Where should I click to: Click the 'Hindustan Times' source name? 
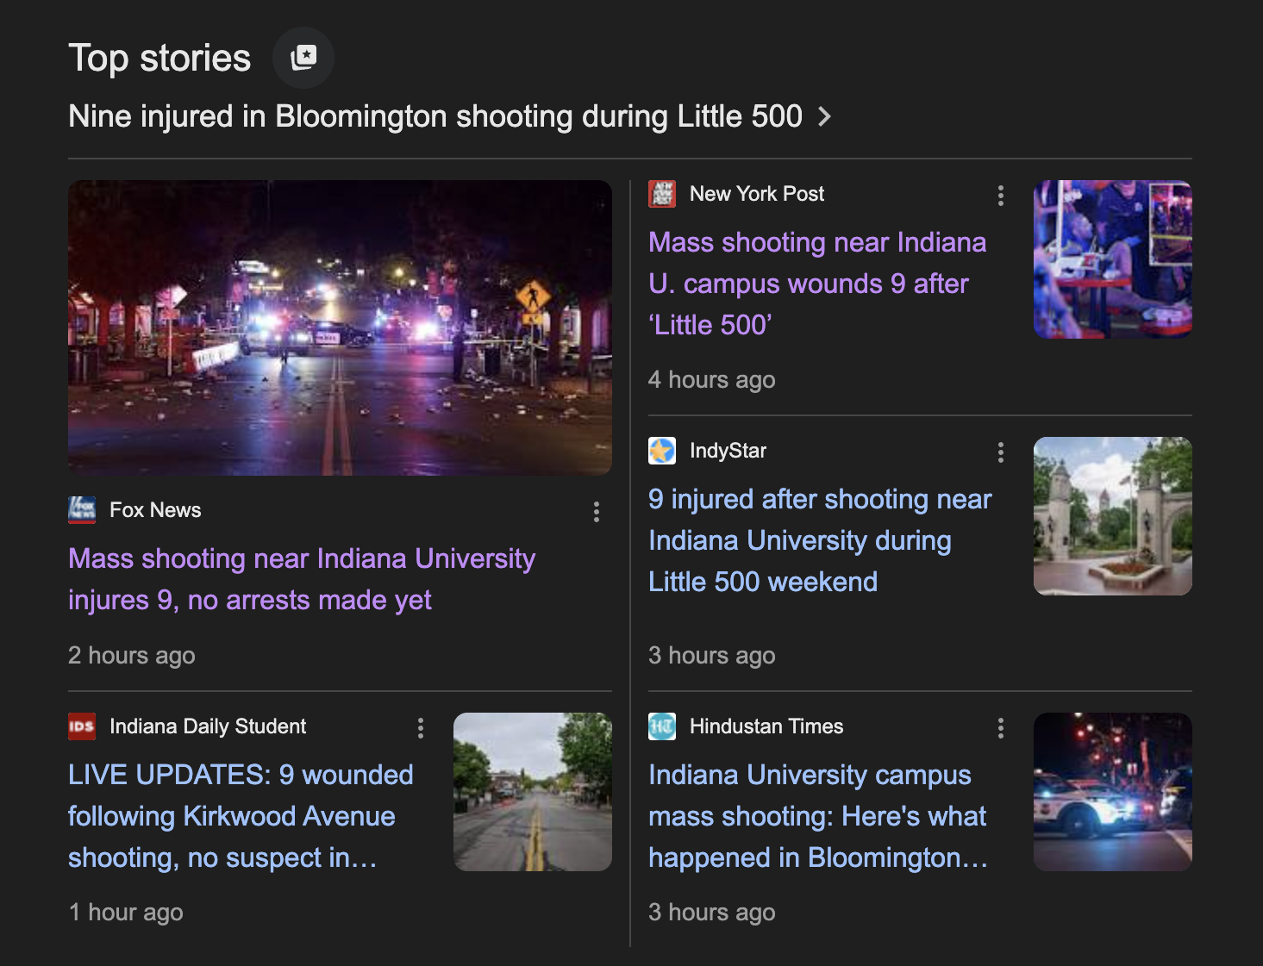766,726
